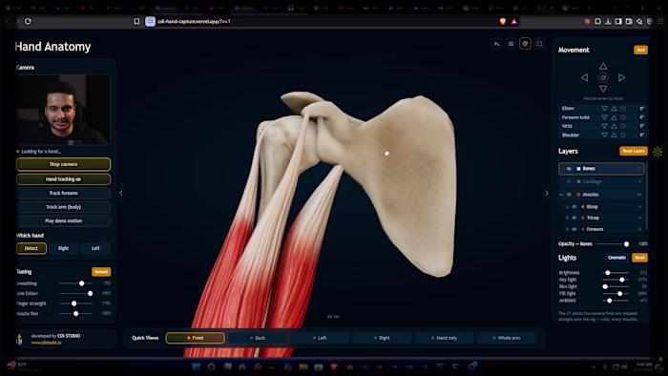Select the Front quick view

[196, 338]
